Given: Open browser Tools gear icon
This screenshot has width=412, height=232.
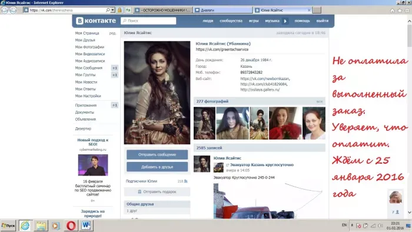Looking at the screenshot, I should 407,11.
